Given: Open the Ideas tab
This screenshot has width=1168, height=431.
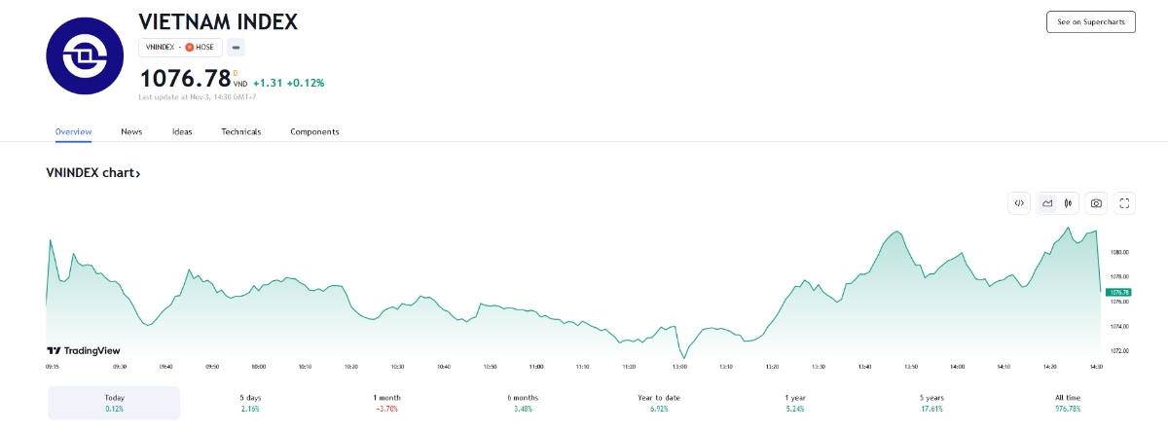Looking at the screenshot, I should click(182, 131).
